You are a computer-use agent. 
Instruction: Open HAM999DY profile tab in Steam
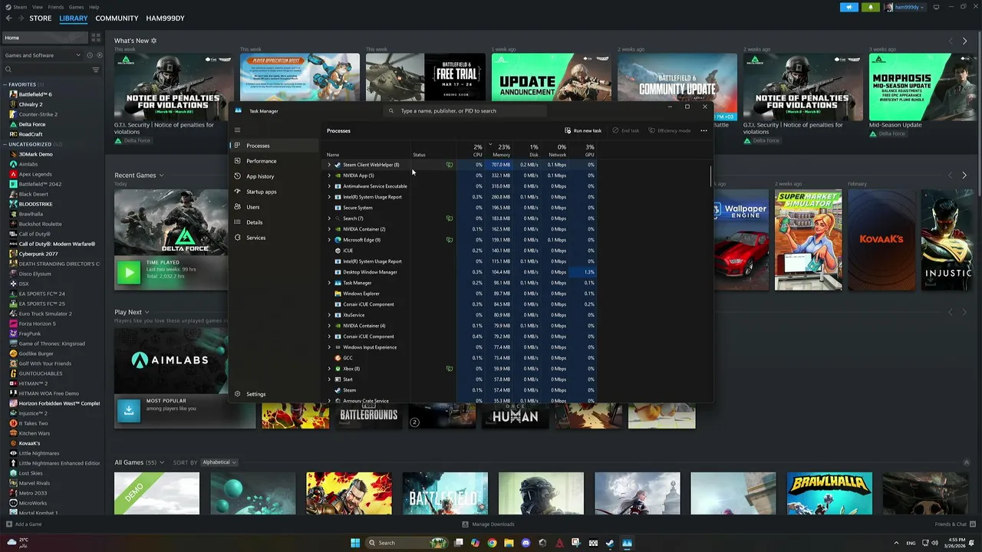click(165, 18)
